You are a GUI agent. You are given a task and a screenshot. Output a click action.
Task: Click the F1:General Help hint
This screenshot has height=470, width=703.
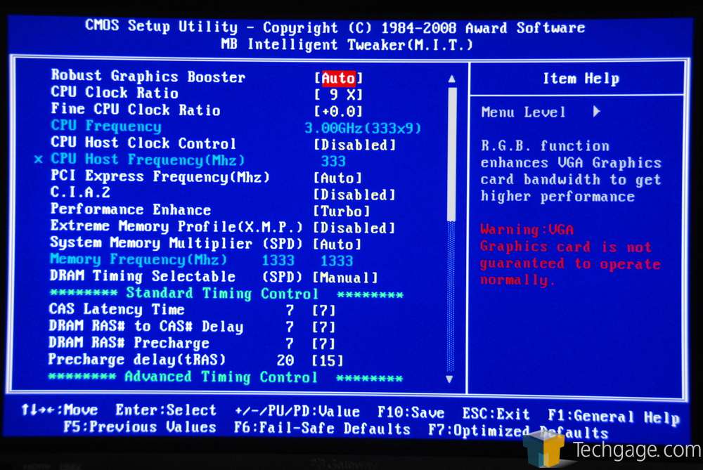coord(614,417)
